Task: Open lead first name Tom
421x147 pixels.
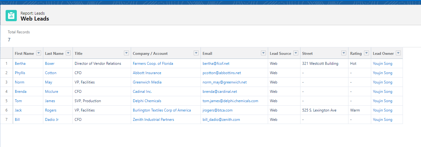Action: tap(18, 101)
